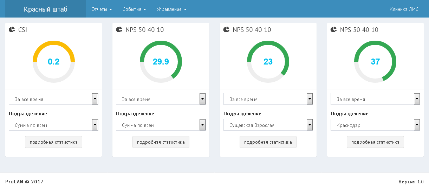Screen dimensions: 429x190
Task: Click the pie chart icon beside CSI
Action: coord(12,30)
